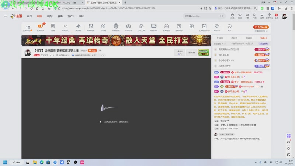Click the 成为钻粉 button
This screenshot has height=166, width=295.
[264, 44]
